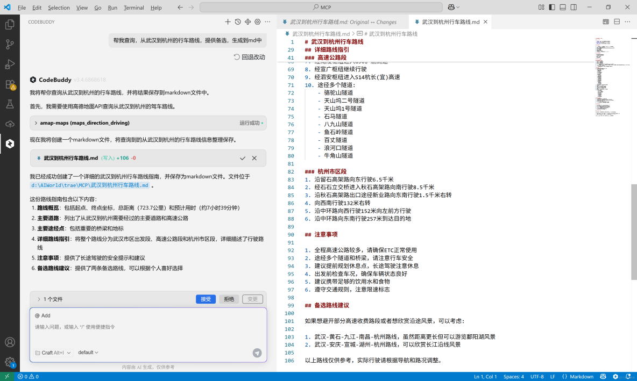Open the 'Craft Alt+I' mode dropdown
This screenshot has width=637, height=381.
click(x=52, y=353)
